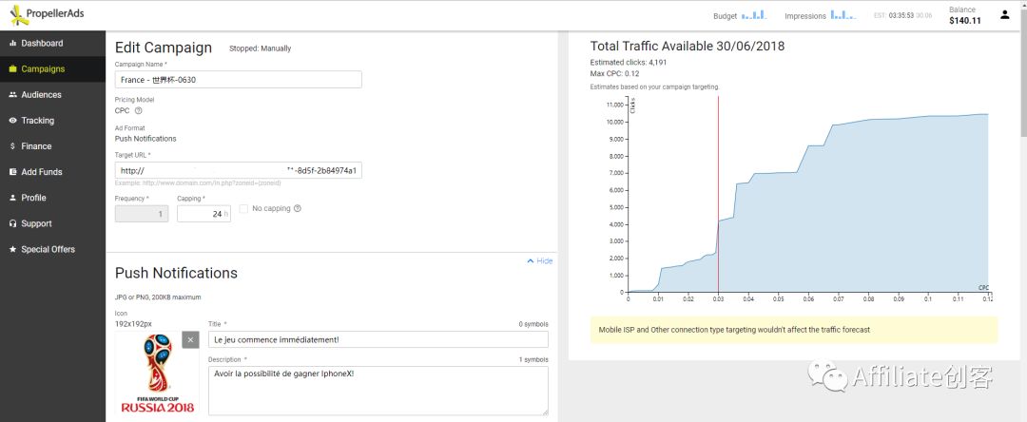The image size is (1027, 422).
Task: Collapse Push Notifications with Hide
Action: [540, 260]
